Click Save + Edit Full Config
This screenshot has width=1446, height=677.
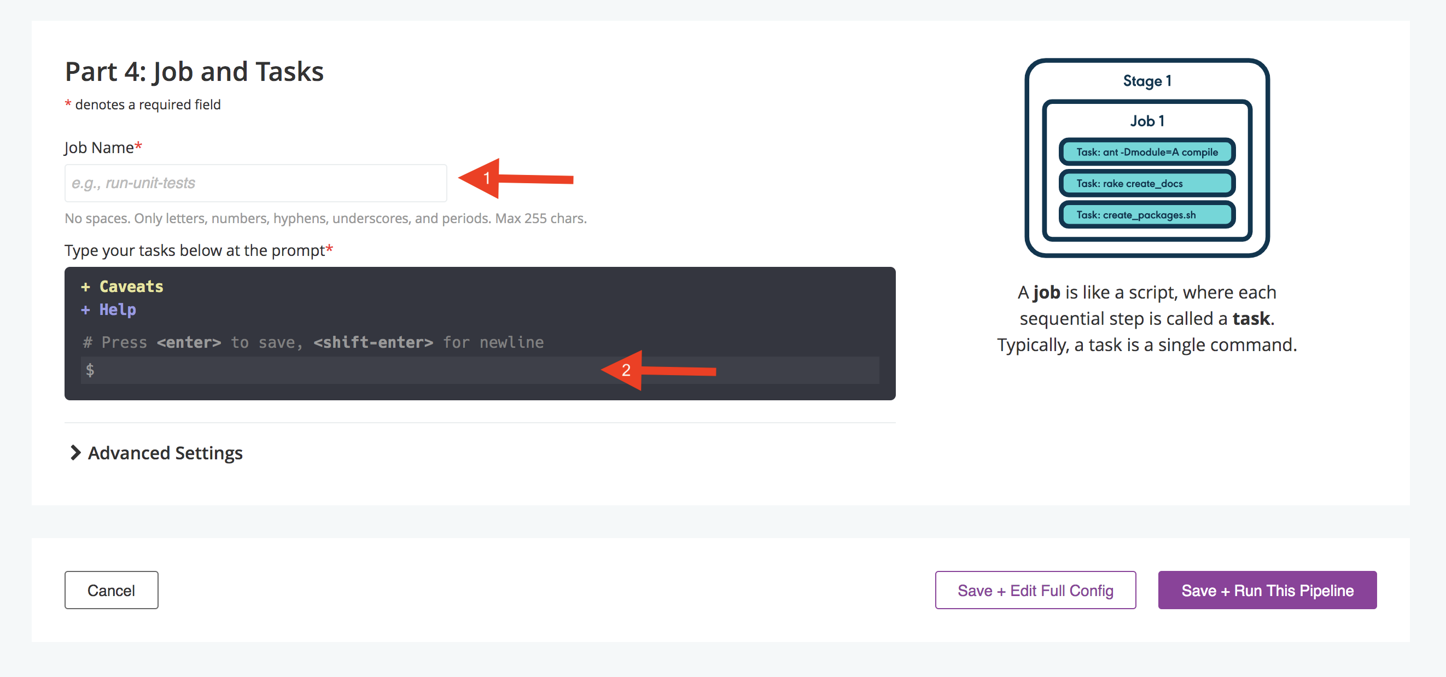coord(1035,590)
